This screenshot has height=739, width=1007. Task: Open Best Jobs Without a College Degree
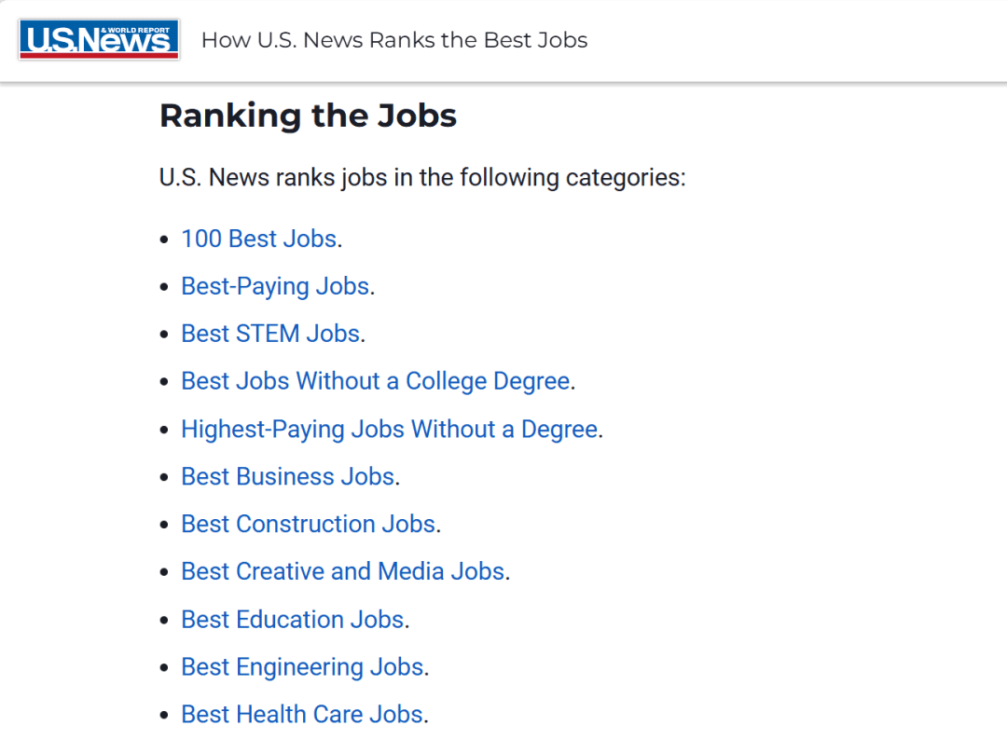tap(376, 381)
